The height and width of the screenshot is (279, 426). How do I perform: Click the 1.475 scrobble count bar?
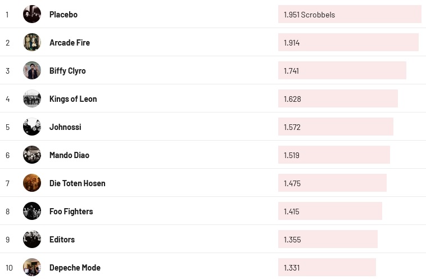[332, 183]
